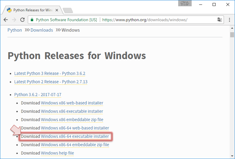The height and width of the screenshot is (159, 235).
Task: Click the green padlock security icon
Action: (x=32, y=20)
